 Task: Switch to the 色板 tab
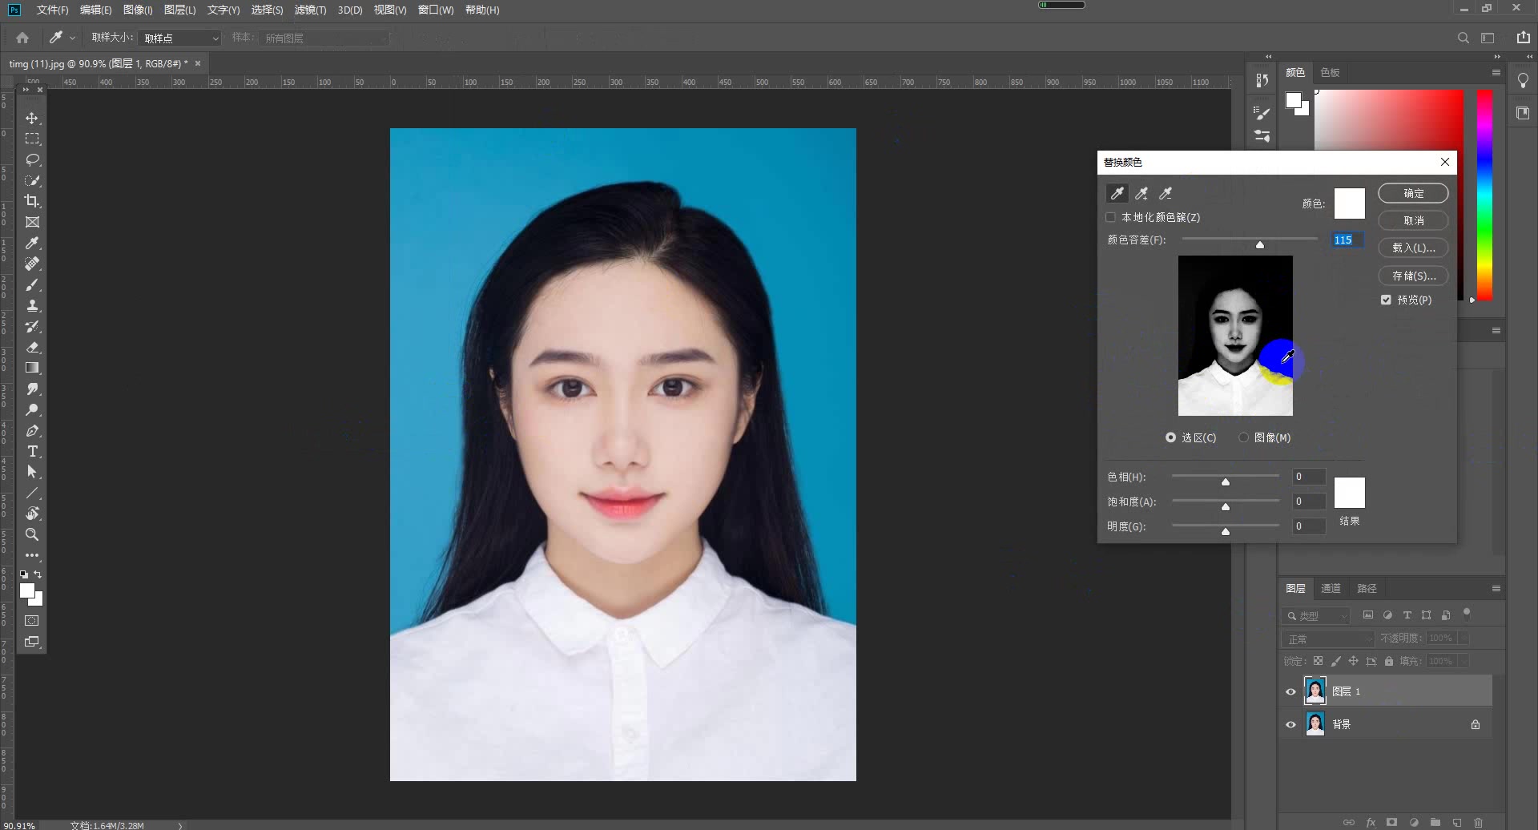[1330, 72]
